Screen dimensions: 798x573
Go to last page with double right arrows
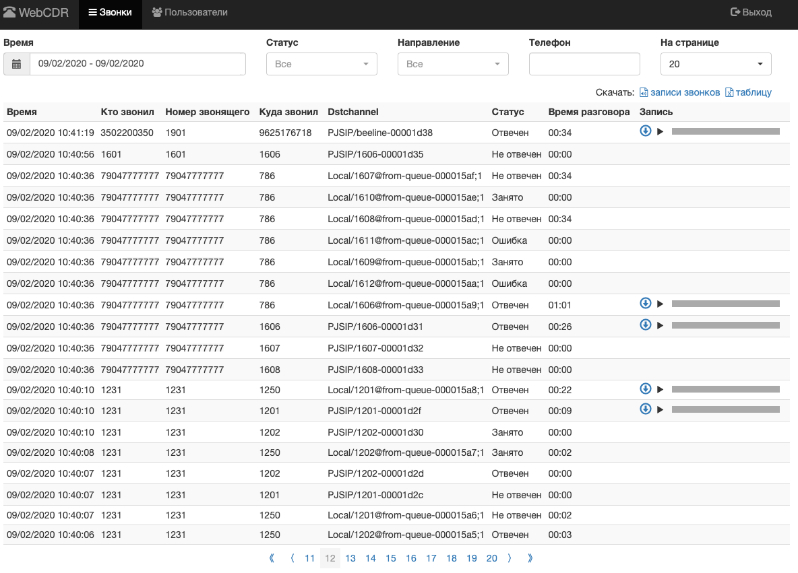[530, 558]
